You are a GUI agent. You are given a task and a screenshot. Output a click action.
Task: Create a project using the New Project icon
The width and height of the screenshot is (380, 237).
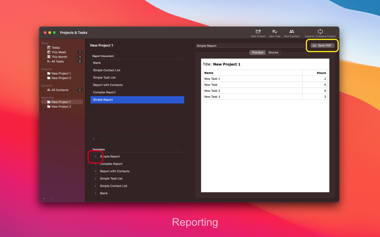pos(258,32)
